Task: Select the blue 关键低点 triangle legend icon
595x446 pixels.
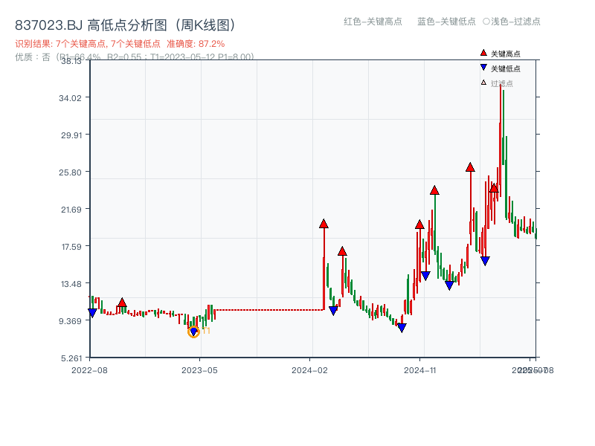Action: pos(483,67)
